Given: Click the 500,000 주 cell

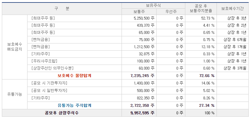Looking at the screenshot, I should point(146,90).
